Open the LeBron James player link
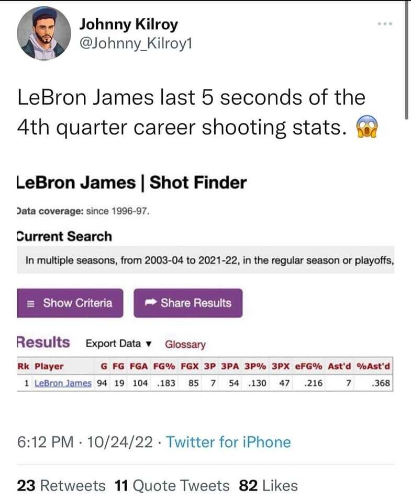Screen dimensions: 411x502 (63, 383)
